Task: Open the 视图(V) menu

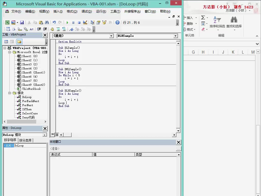Action: point(44,11)
